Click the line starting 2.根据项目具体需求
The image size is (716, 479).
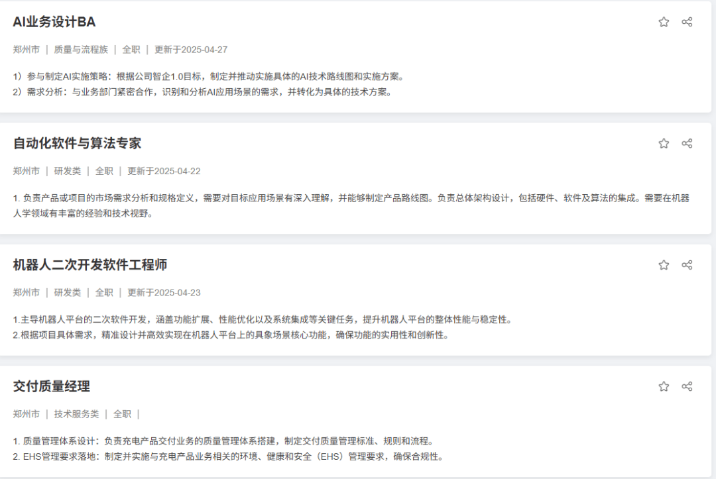(232, 335)
